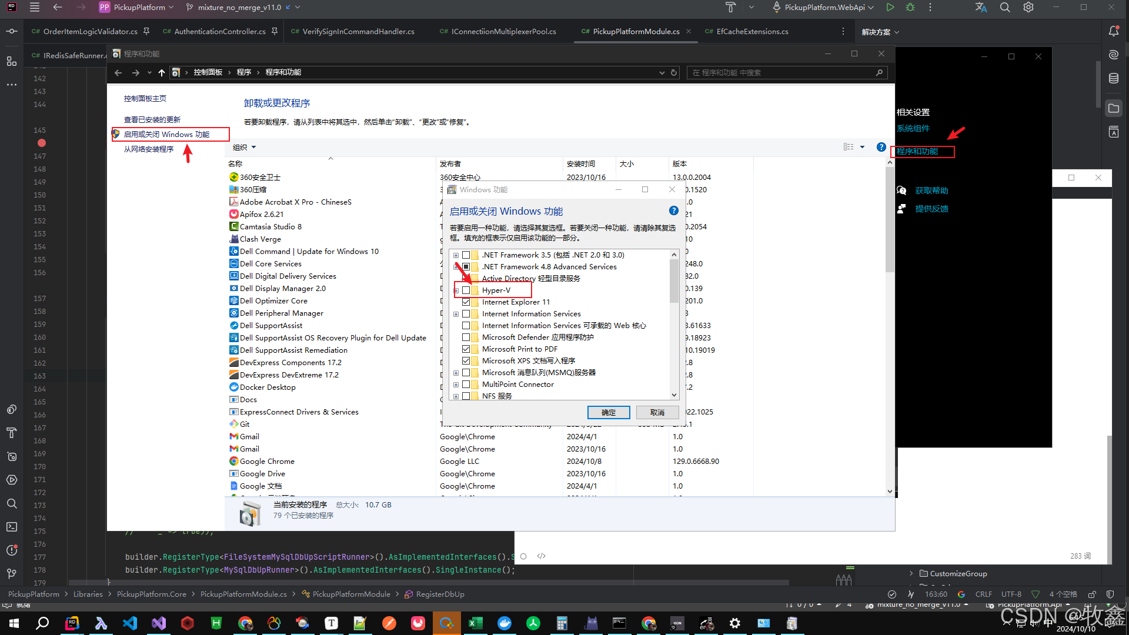Expand the Hyper-V tree node
Viewport: 1129px width, 635px height.
click(456, 290)
